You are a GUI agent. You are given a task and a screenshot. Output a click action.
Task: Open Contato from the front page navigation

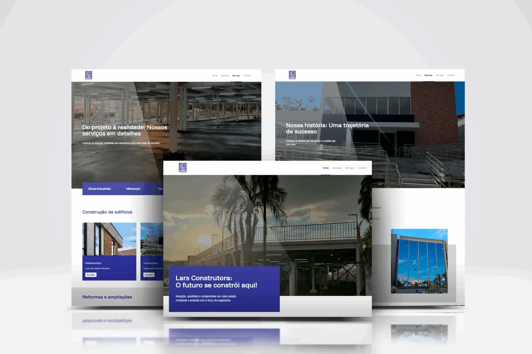tap(362, 168)
